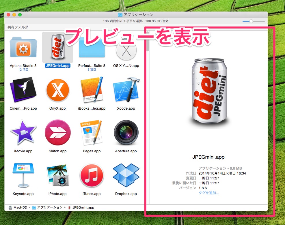Select the iMovie.app star icon
This screenshot has height=225, width=285.
pyautogui.click(x=23, y=132)
